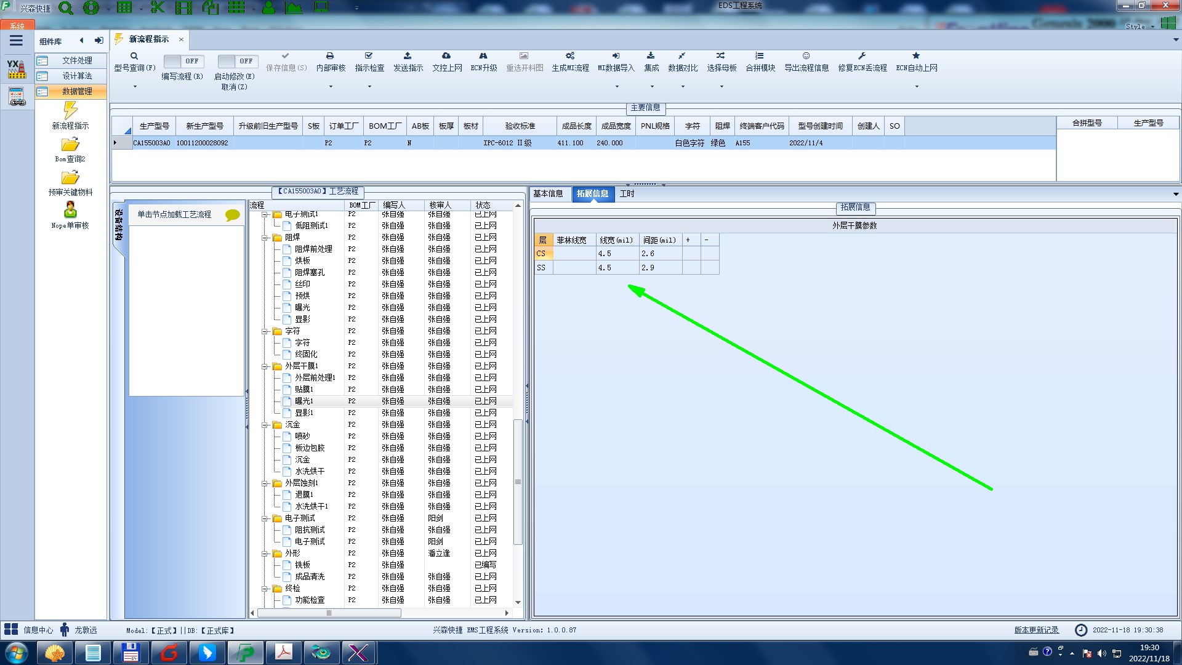Click the 生成MI流程 gears icon
Viewport: 1182px width, 665px height.
tap(570, 56)
